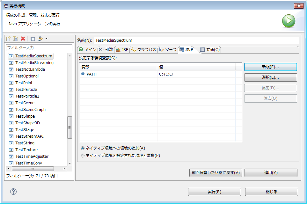Delete selected configuration with red X icon
This screenshot has width=307, height=204.
pyautogui.click(x=23, y=39)
